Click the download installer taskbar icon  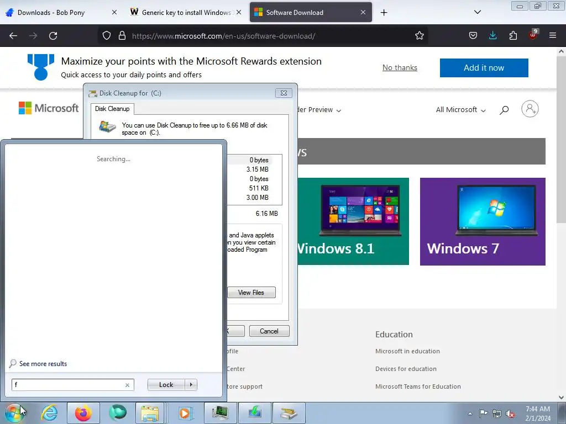click(x=254, y=413)
